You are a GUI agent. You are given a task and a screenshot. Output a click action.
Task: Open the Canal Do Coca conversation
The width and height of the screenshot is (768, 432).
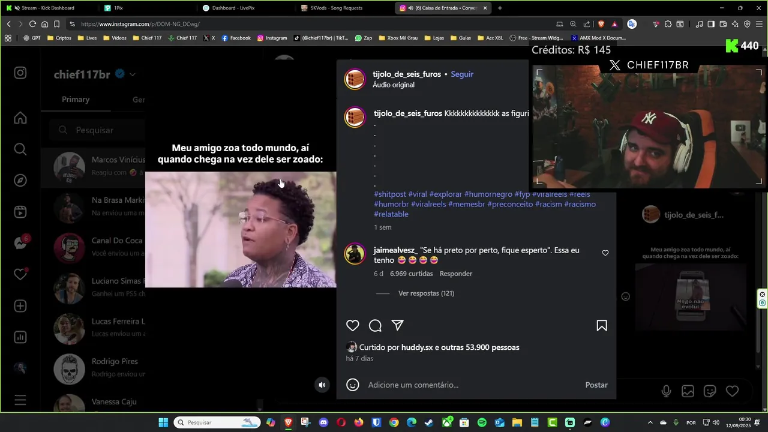(x=93, y=247)
